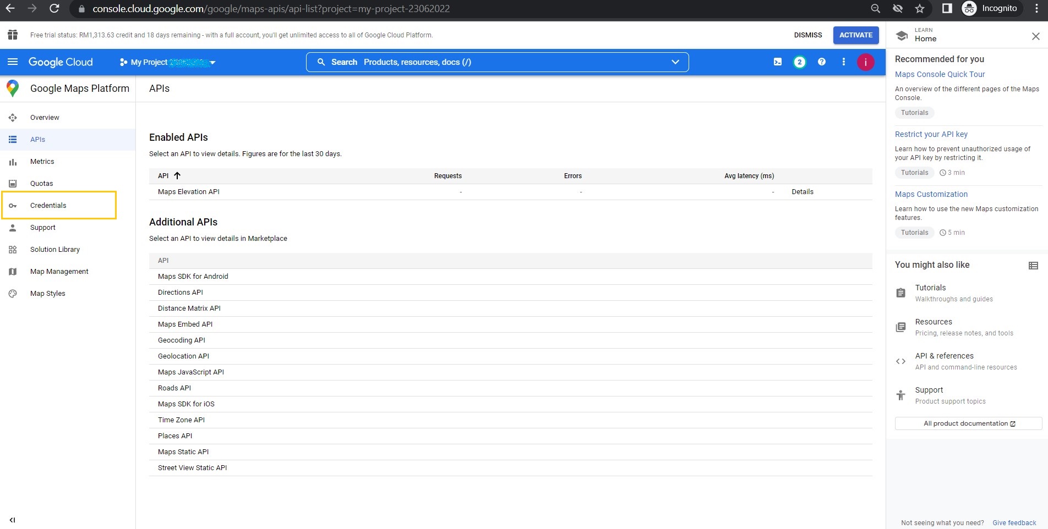
Task: Open the My Project selector dropdown
Action: click(167, 62)
